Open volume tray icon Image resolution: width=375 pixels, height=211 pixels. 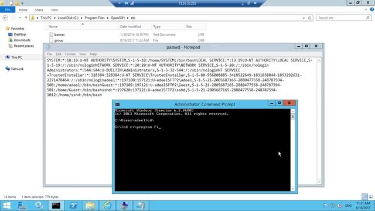point(339,206)
